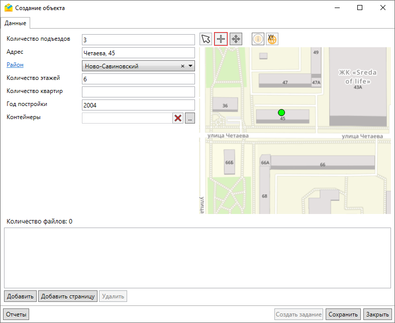Activate the add point plus tool

[221, 39]
